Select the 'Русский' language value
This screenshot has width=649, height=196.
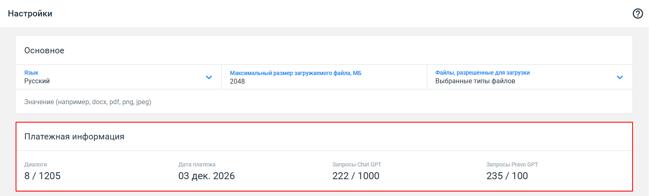[x=37, y=81]
